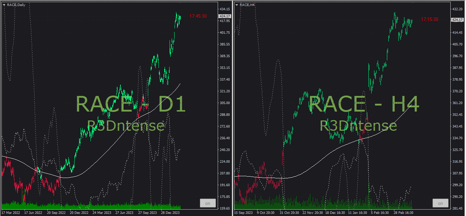Click the 290.20 price axis label
Viewport: 466px width, 216px height.
[457, 196]
